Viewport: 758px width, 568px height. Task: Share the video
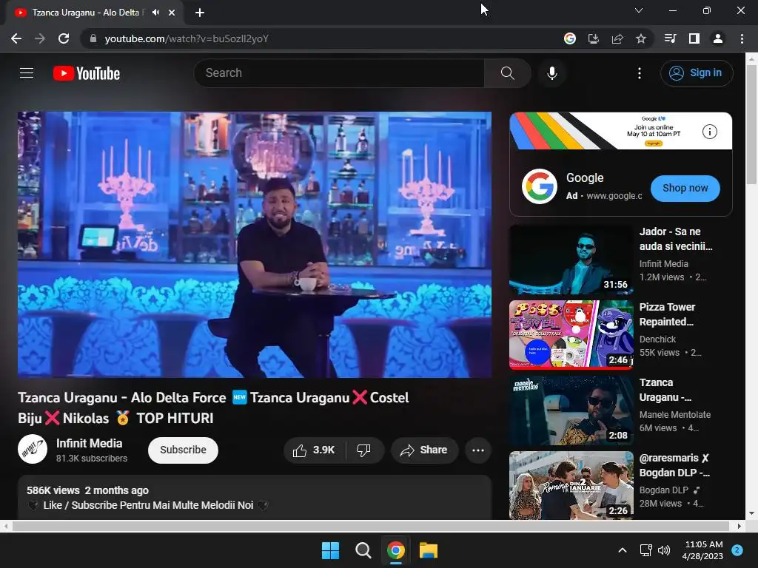click(424, 450)
